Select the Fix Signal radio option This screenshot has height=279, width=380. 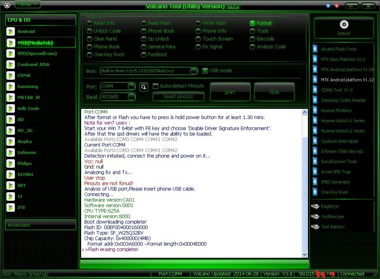pos(198,47)
